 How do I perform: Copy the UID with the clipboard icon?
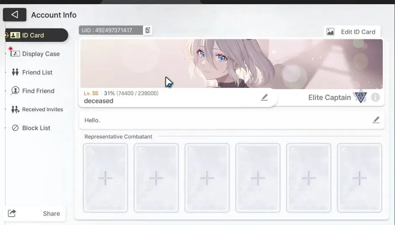point(148,31)
